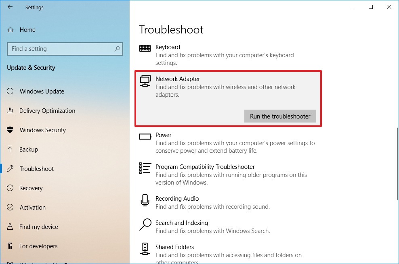Click the search magnifier in Find a setting

coord(117,49)
